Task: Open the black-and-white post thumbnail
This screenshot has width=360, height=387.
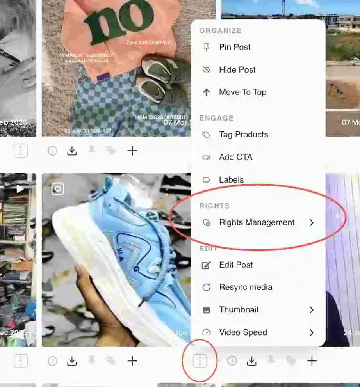Action: [x=18, y=68]
